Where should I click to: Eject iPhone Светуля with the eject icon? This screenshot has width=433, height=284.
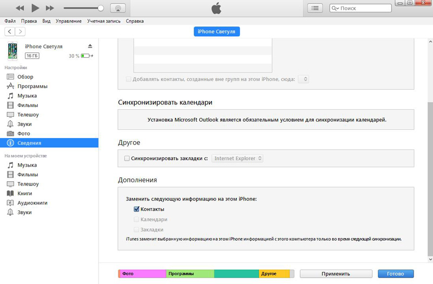click(x=90, y=46)
